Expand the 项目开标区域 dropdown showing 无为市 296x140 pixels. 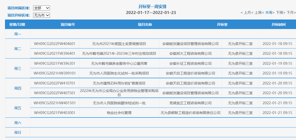click(x=41, y=15)
